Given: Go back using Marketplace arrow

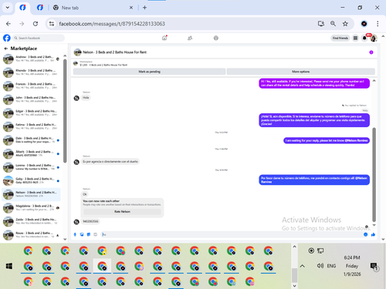Looking at the screenshot, I should point(6,49).
